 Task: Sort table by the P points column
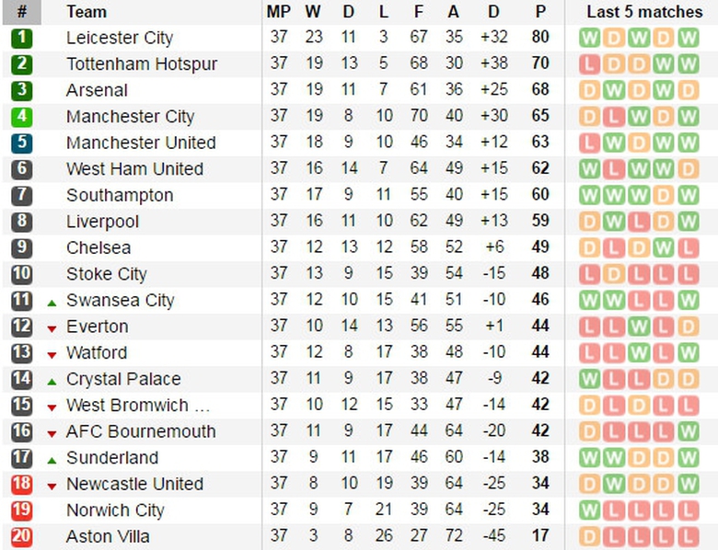coord(540,12)
